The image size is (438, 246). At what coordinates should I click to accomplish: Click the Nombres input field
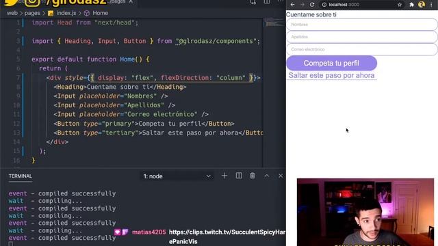[x=362, y=25]
